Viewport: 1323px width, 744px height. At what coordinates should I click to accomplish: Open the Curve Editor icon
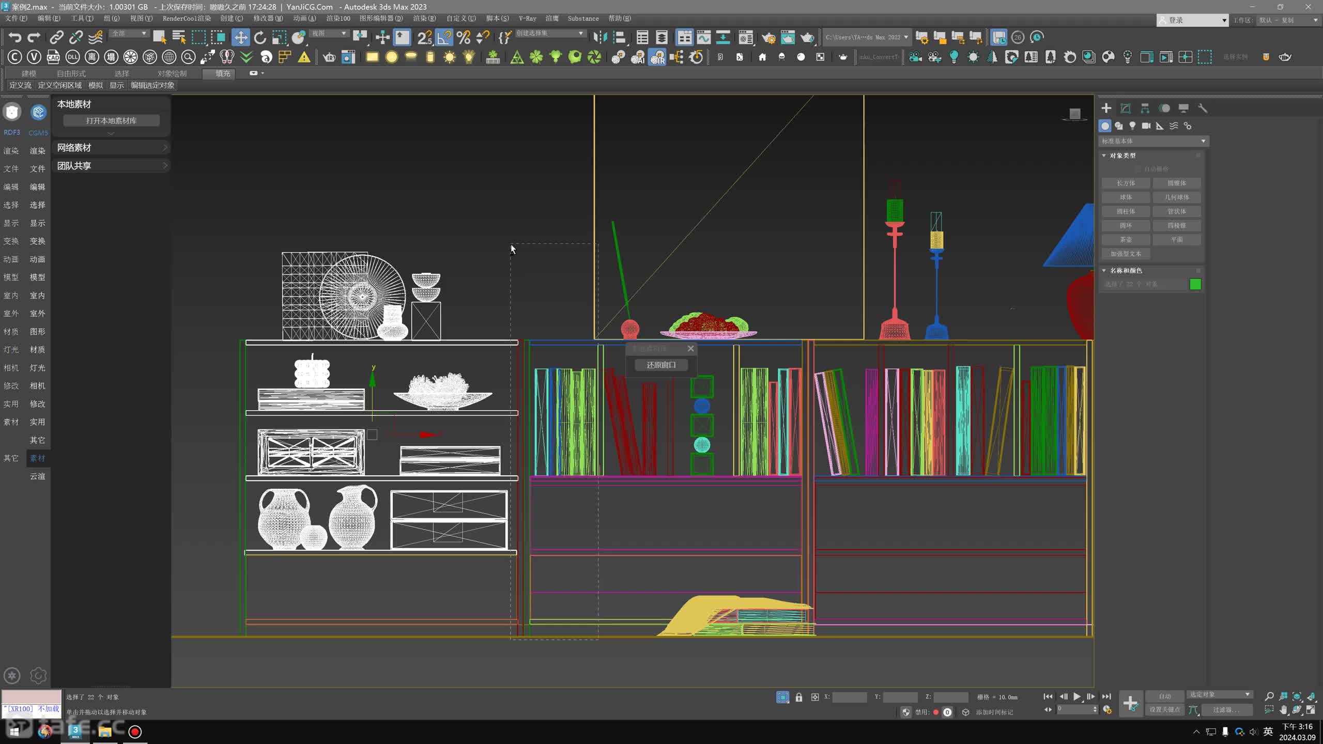[x=703, y=37]
